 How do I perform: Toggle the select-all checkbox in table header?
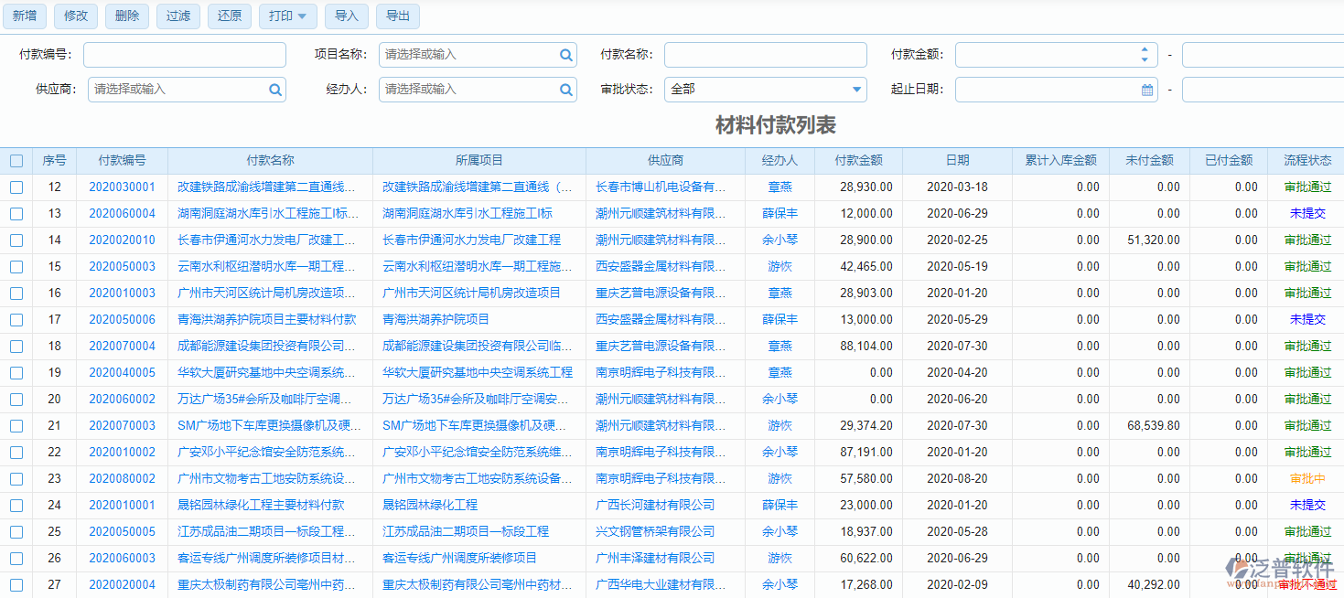pyautogui.click(x=16, y=160)
